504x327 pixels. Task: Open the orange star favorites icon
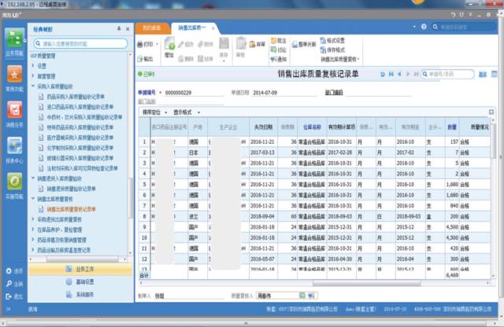[14, 75]
